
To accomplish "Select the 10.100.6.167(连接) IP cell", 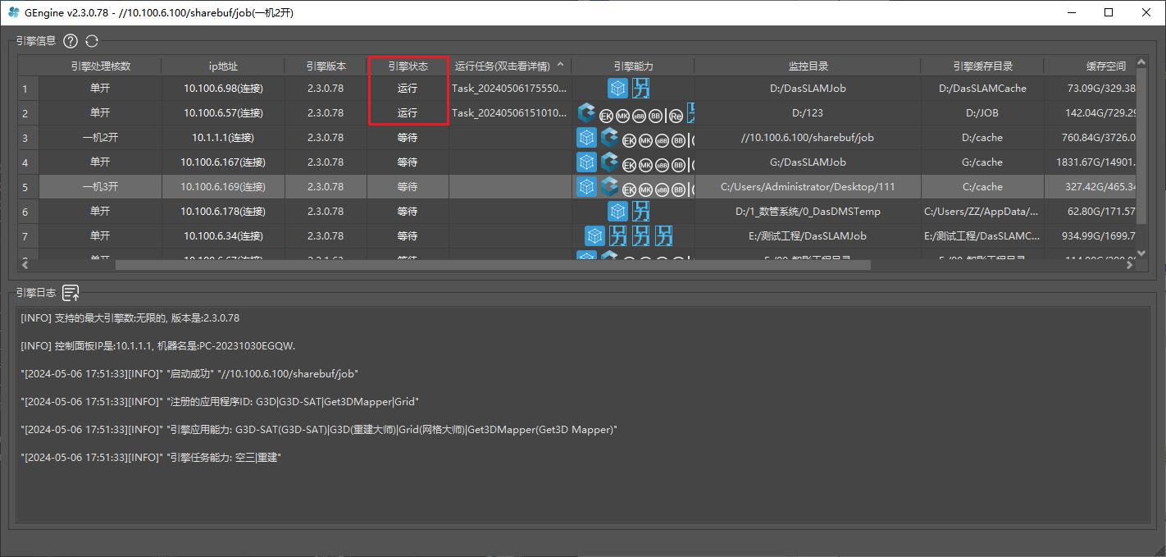I will tap(223, 162).
